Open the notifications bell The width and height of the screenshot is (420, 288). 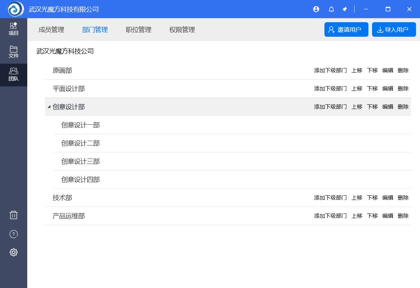(x=331, y=9)
